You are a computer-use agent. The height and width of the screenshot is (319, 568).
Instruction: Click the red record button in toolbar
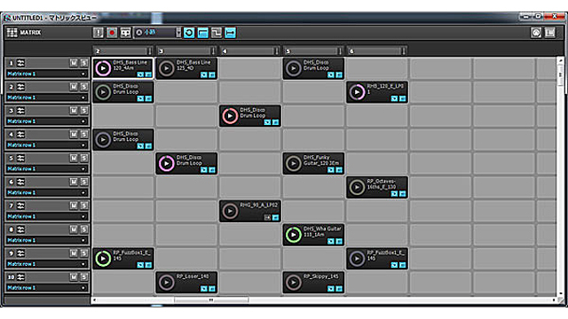click(112, 33)
